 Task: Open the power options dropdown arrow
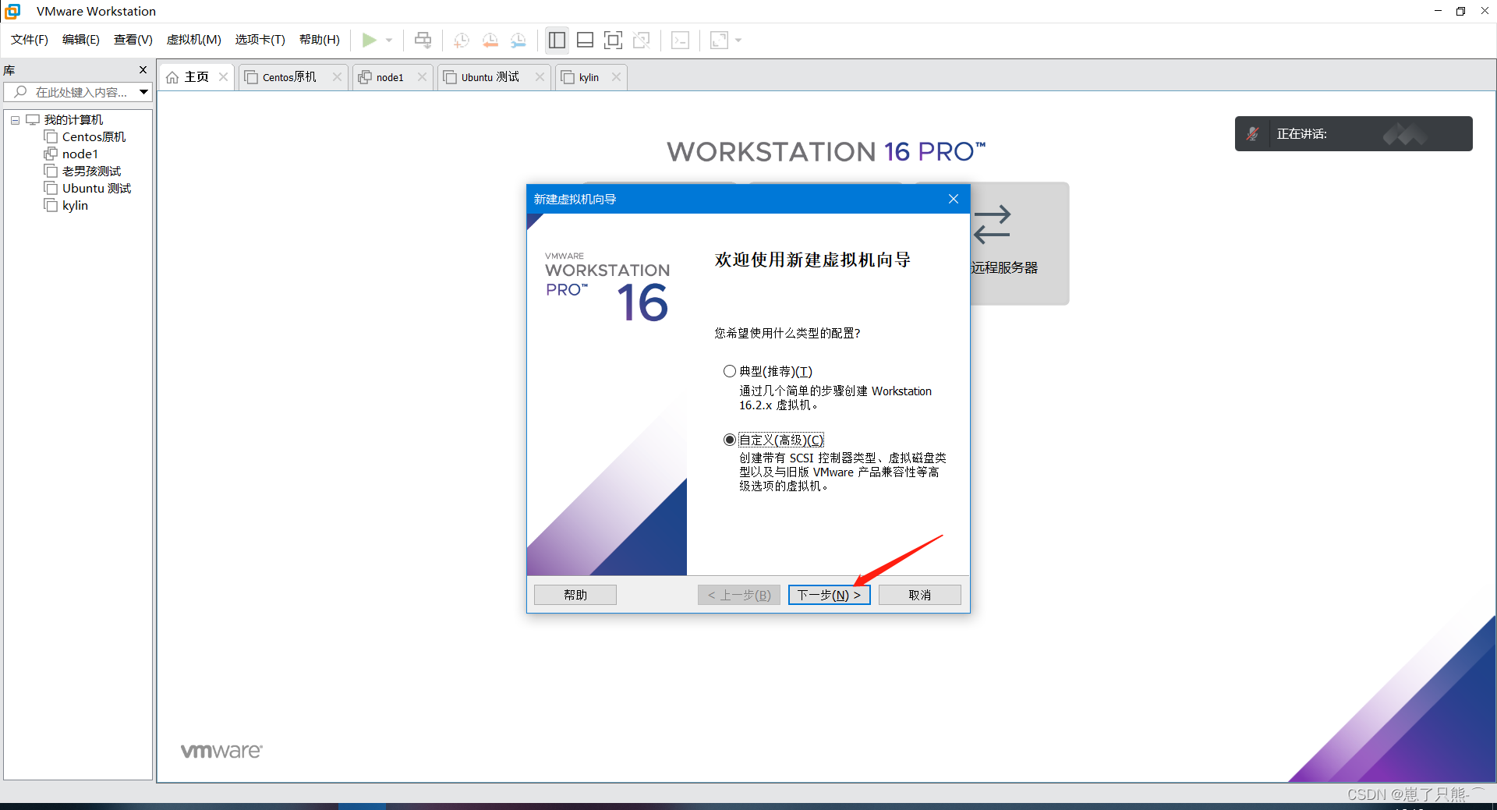click(x=389, y=40)
